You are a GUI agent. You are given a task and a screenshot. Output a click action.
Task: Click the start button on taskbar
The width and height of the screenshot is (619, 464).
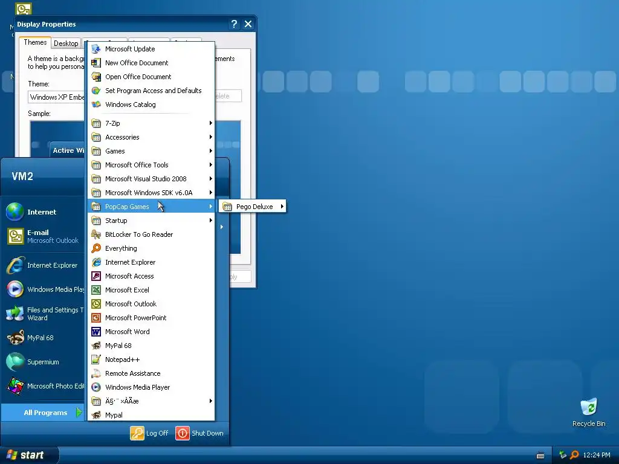click(30, 456)
